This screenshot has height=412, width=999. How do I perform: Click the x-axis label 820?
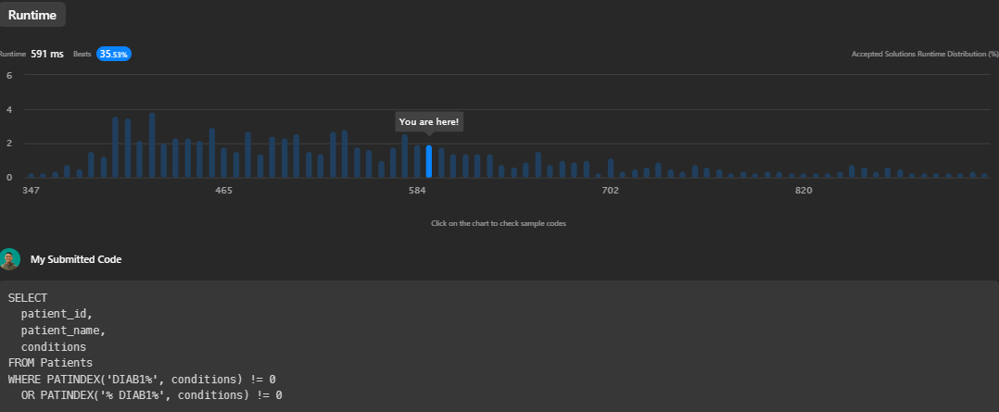(803, 191)
